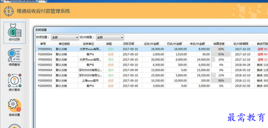The image size is (268, 128).
Task: Click amount 18,000.00
Action: tap(180, 49)
